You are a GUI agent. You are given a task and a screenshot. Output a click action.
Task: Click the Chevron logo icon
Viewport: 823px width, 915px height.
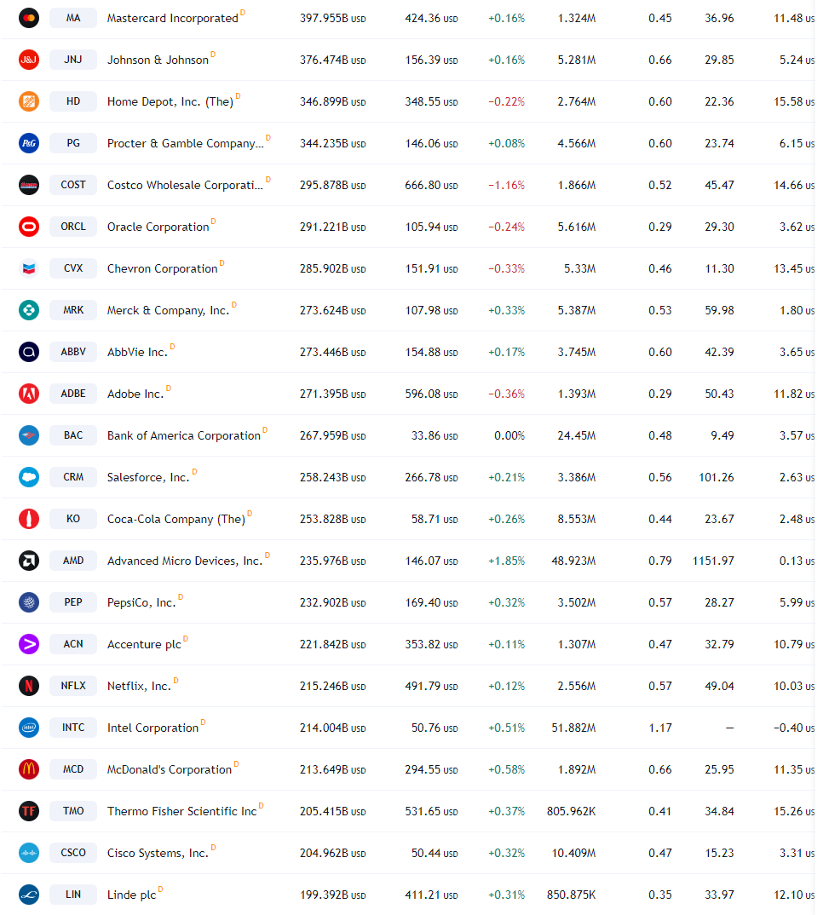coord(29,268)
